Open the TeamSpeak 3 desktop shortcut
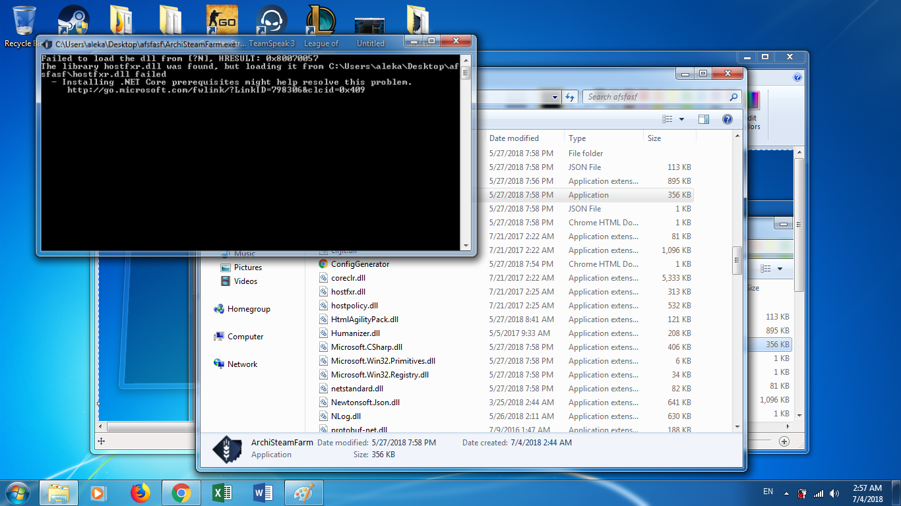The height and width of the screenshot is (506, 901). point(271,21)
